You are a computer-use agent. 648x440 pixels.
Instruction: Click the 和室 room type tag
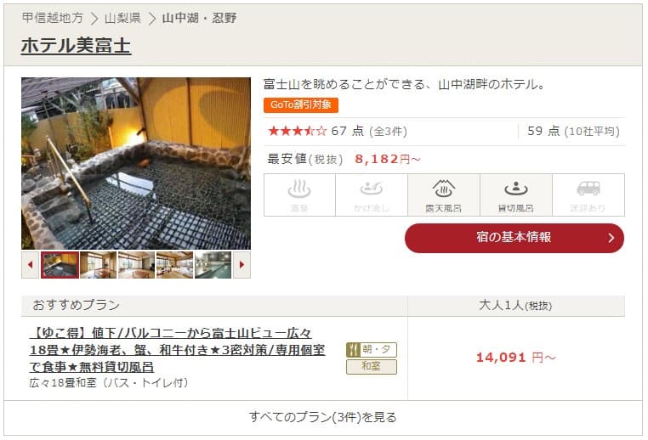click(x=372, y=367)
